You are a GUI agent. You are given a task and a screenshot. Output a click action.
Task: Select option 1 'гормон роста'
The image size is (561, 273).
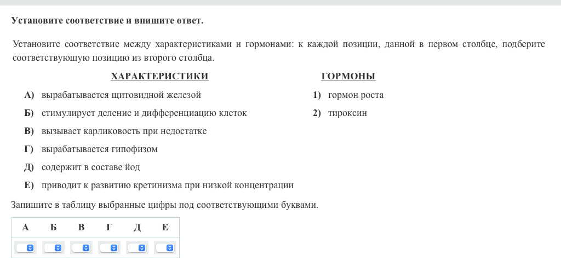(x=356, y=95)
